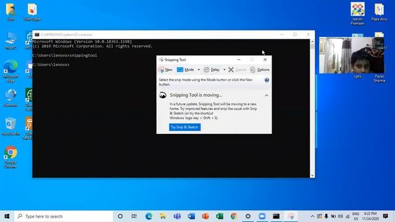
Task: Open Microsoft Edge from the taskbar
Action: [x=149, y=216]
